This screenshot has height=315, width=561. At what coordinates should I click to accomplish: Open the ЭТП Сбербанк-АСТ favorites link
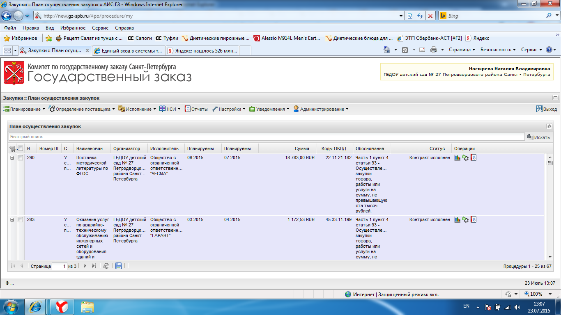[x=429, y=38]
